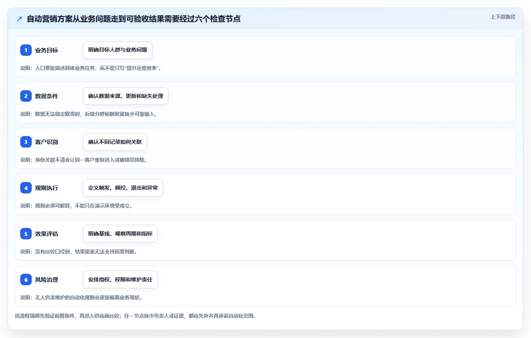Select step badge 3 for 客户识别

[x=26, y=142]
